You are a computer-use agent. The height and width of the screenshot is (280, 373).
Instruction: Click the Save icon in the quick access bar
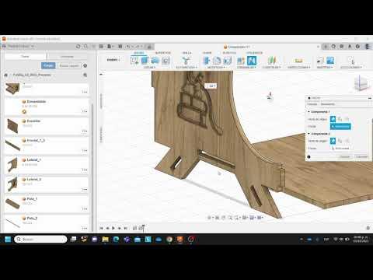[x=120, y=47]
